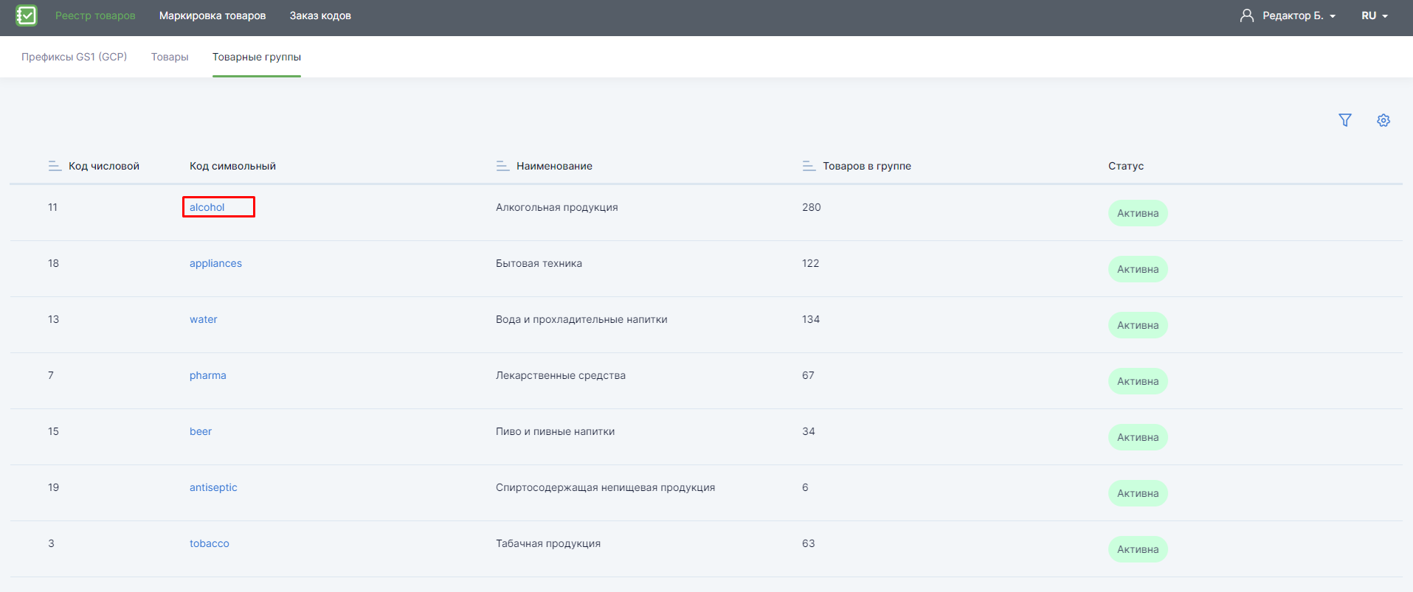Open Реестр товаров menu
Viewport: 1413px width, 592px height.
[95, 15]
